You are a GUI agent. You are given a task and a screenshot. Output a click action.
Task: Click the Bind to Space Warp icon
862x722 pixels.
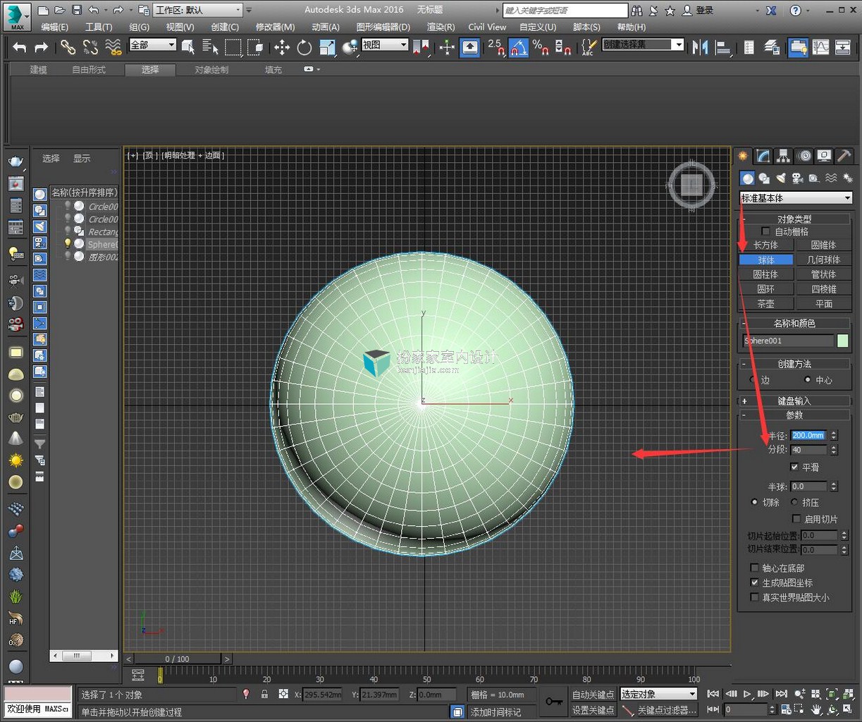113,47
